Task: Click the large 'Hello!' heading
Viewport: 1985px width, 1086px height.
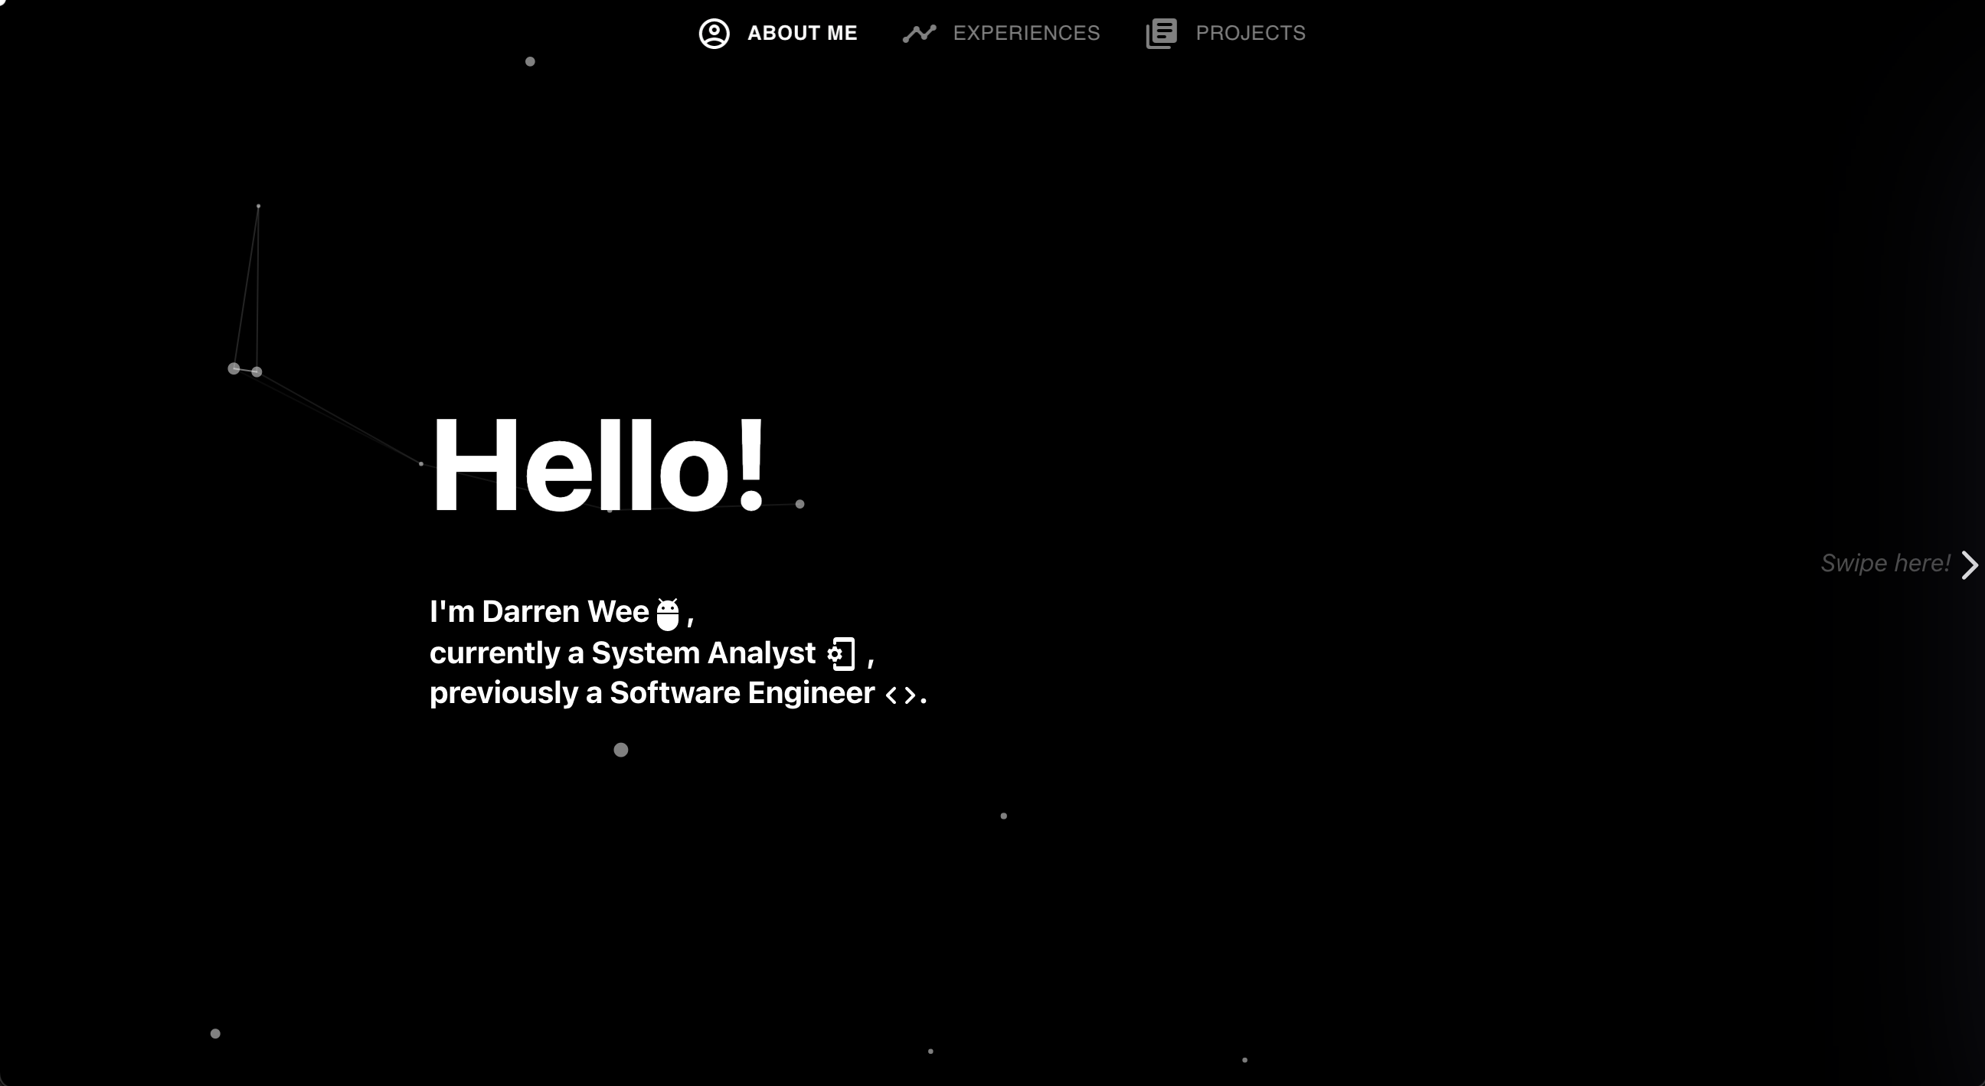Action: [598, 466]
